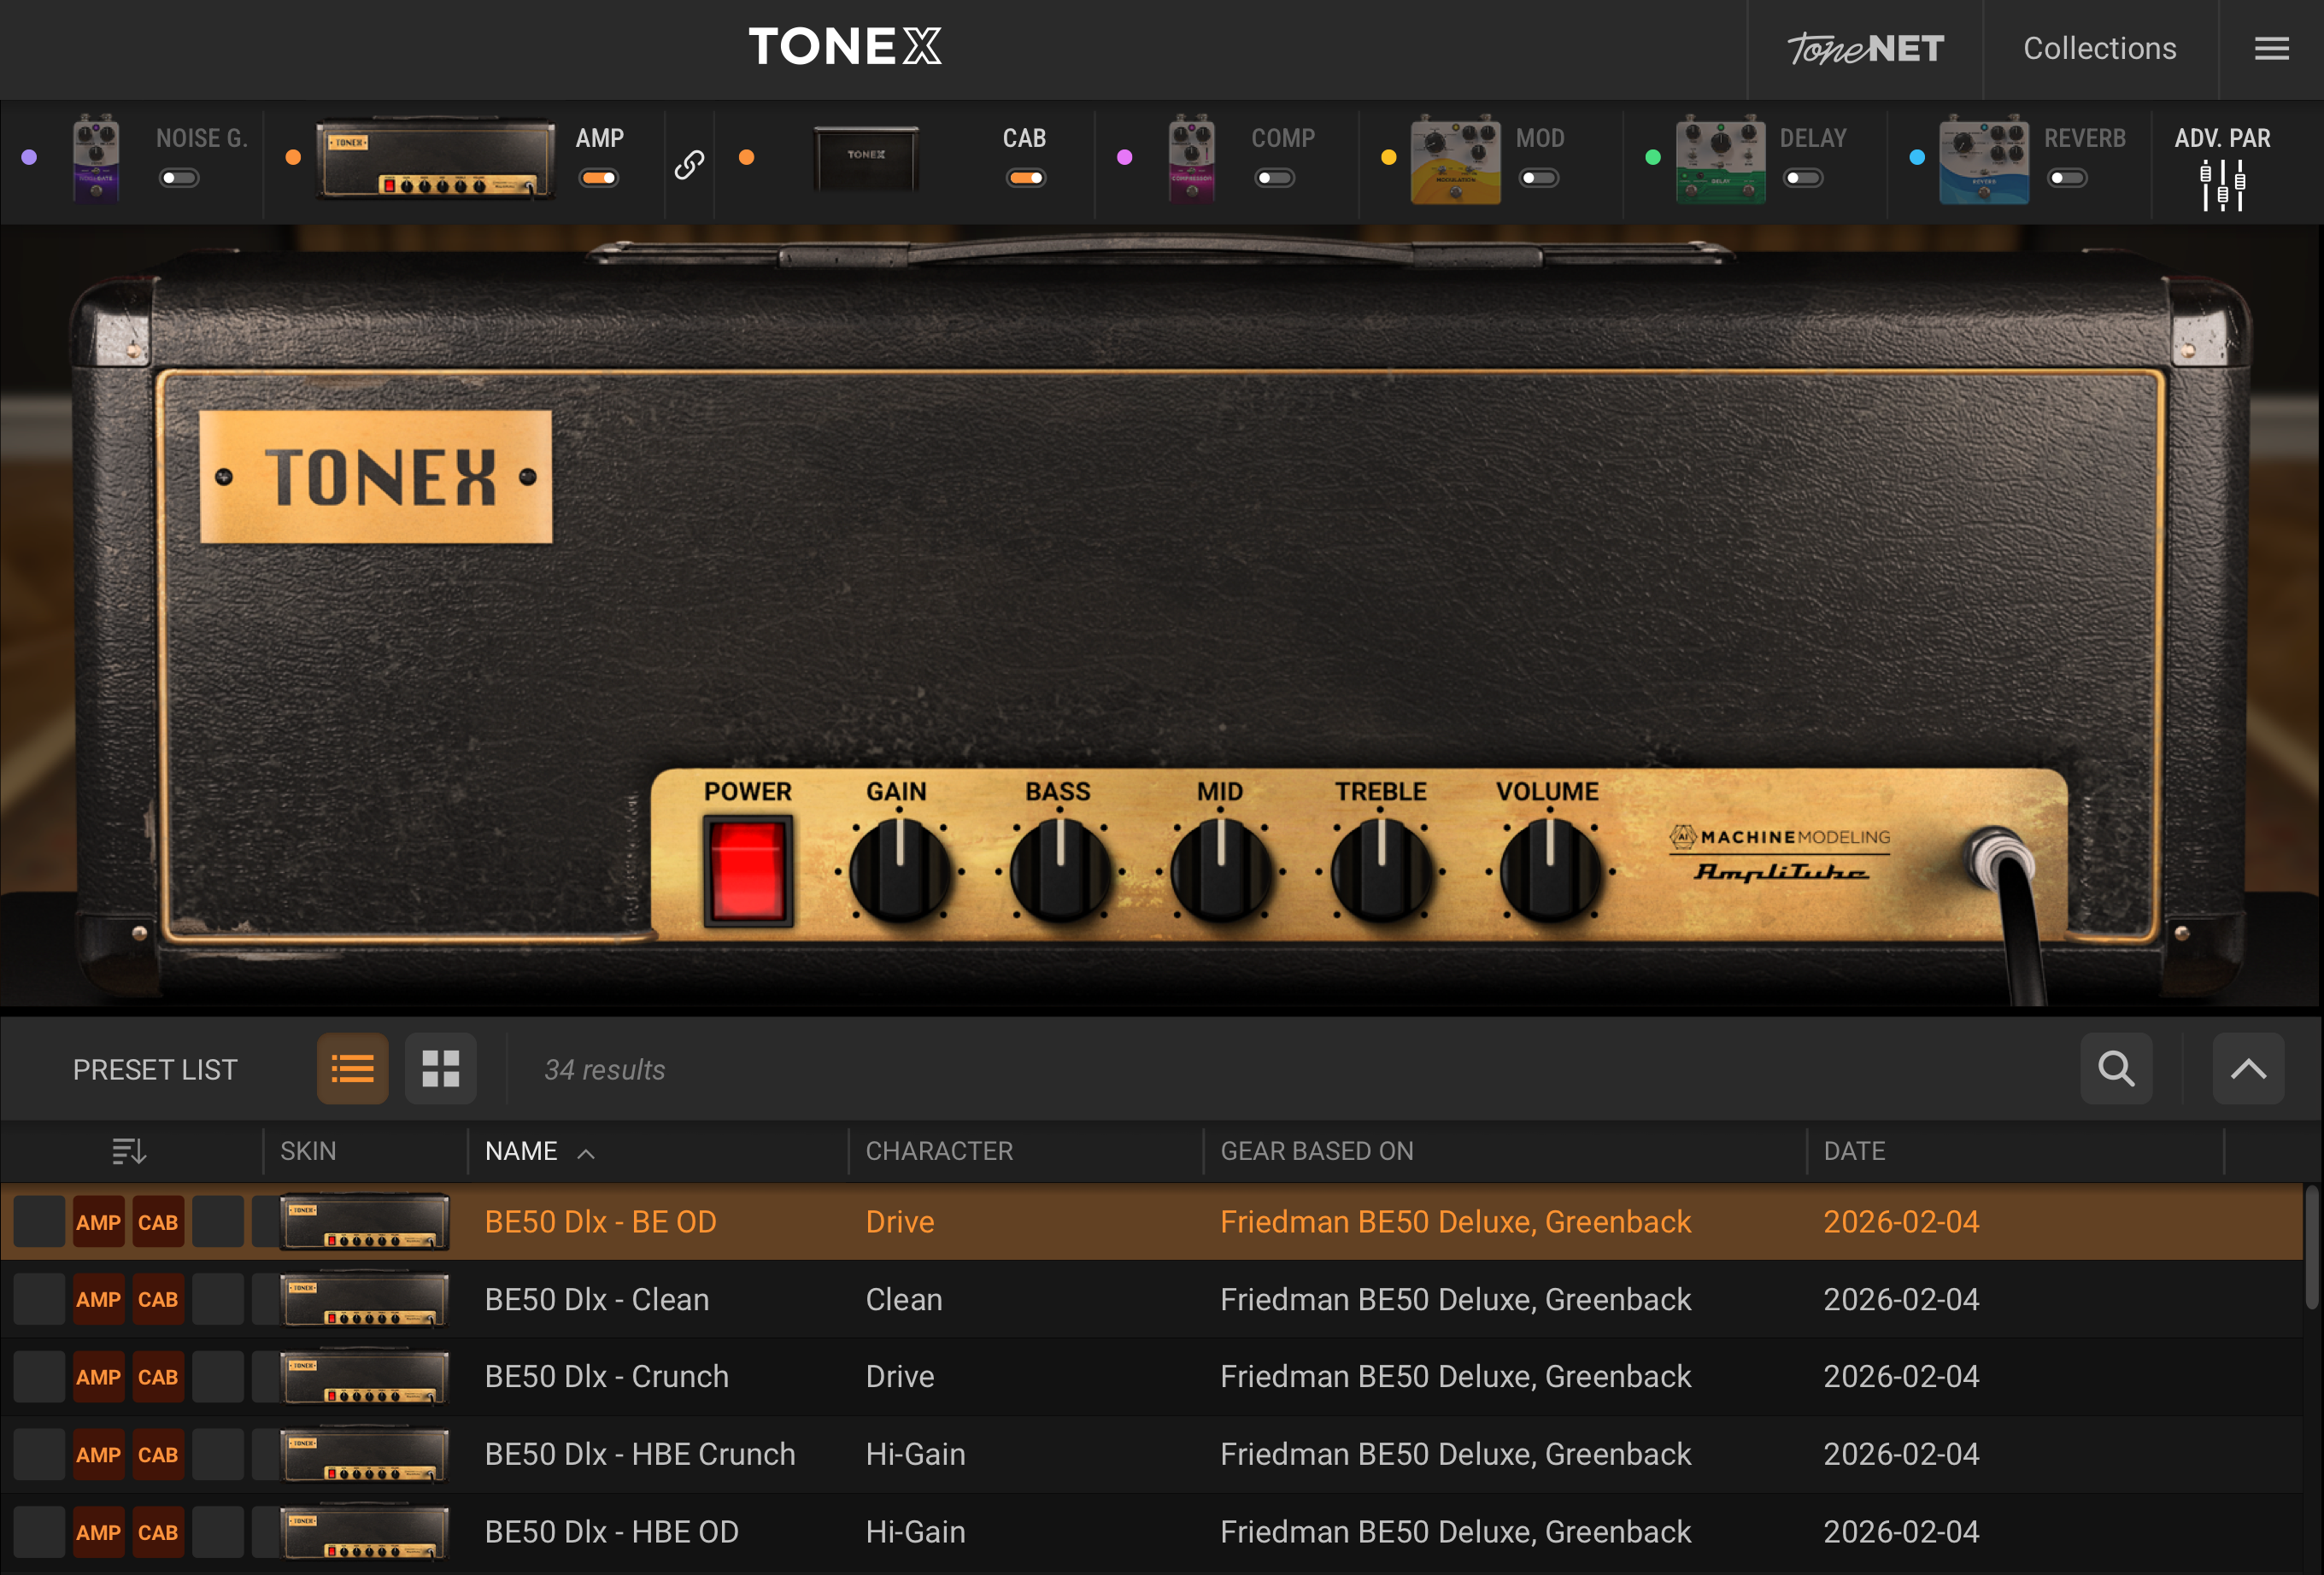
Task: Select preset BE50 Dlx - HBE Crunch
Action: tap(1152, 1454)
